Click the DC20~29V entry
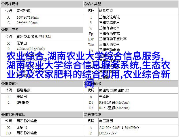The width and height of the screenshot is (179, 137). pos(108,133)
